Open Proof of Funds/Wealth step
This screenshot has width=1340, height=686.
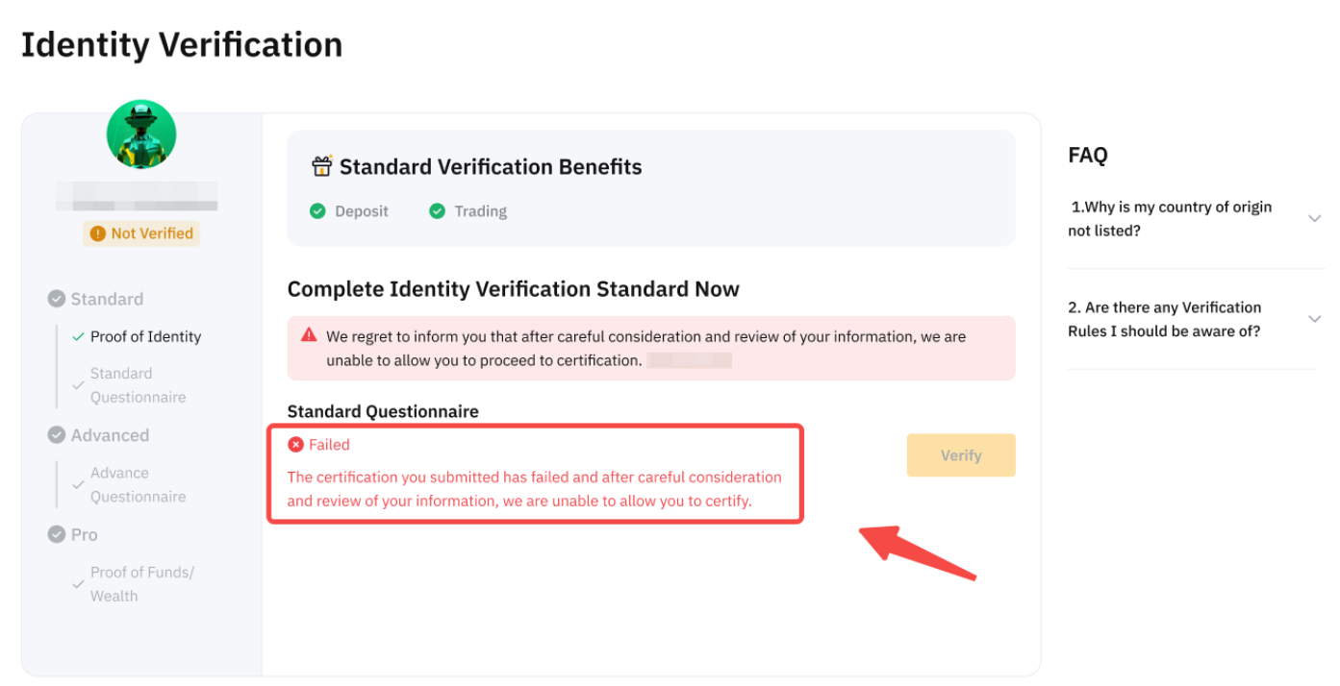click(x=141, y=583)
